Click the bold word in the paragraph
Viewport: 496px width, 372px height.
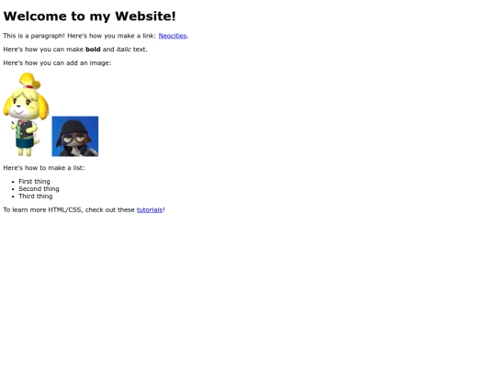[x=93, y=50]
